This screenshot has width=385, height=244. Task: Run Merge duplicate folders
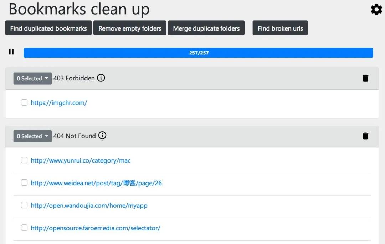click(x=206, y=28)
